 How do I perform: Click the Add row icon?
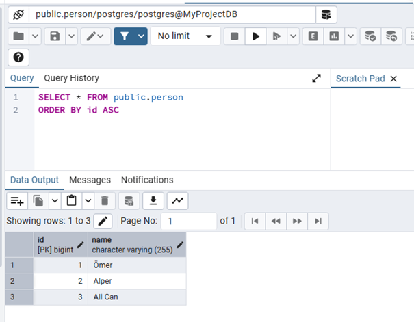pos(17,200)
